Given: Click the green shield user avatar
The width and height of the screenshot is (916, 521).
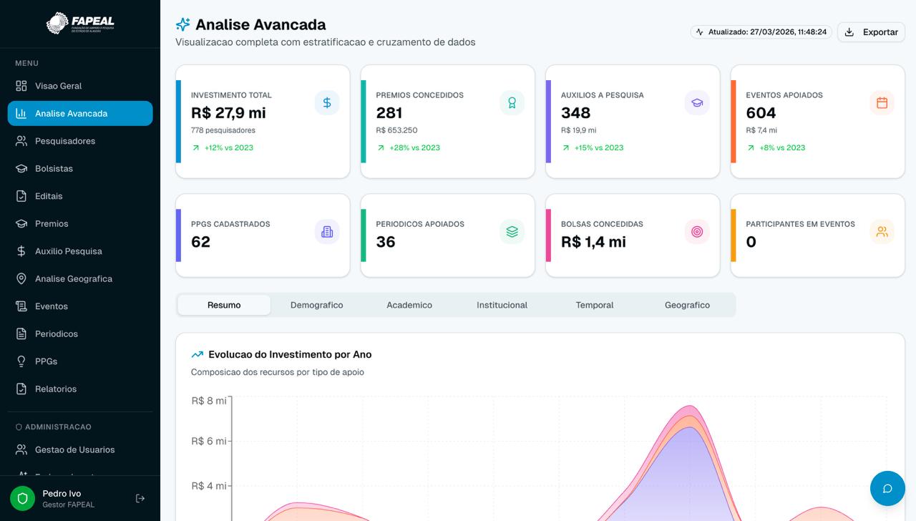Looking at the screenshot, I should tap(22, 498).
